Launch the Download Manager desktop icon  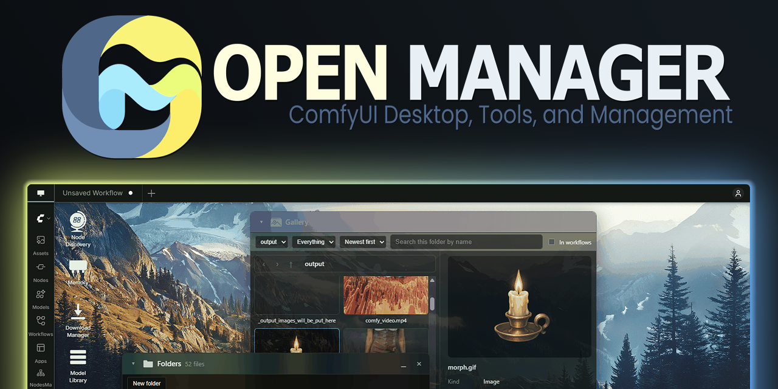coord(78,321)
